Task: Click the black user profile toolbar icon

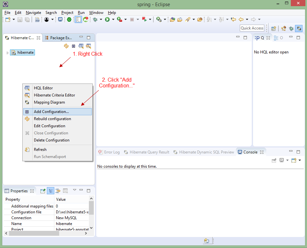Action: pos(47,19)
